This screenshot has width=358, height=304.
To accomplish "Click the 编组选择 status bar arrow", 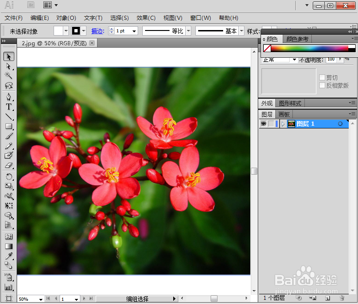I will tap(174, 299).
